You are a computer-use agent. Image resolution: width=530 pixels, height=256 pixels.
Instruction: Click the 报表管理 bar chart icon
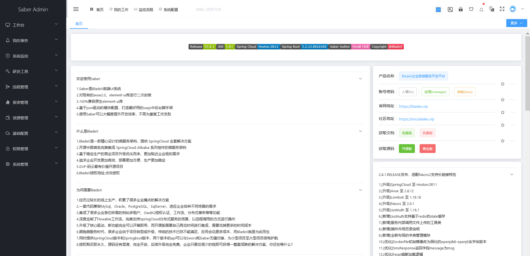point(8,102)
